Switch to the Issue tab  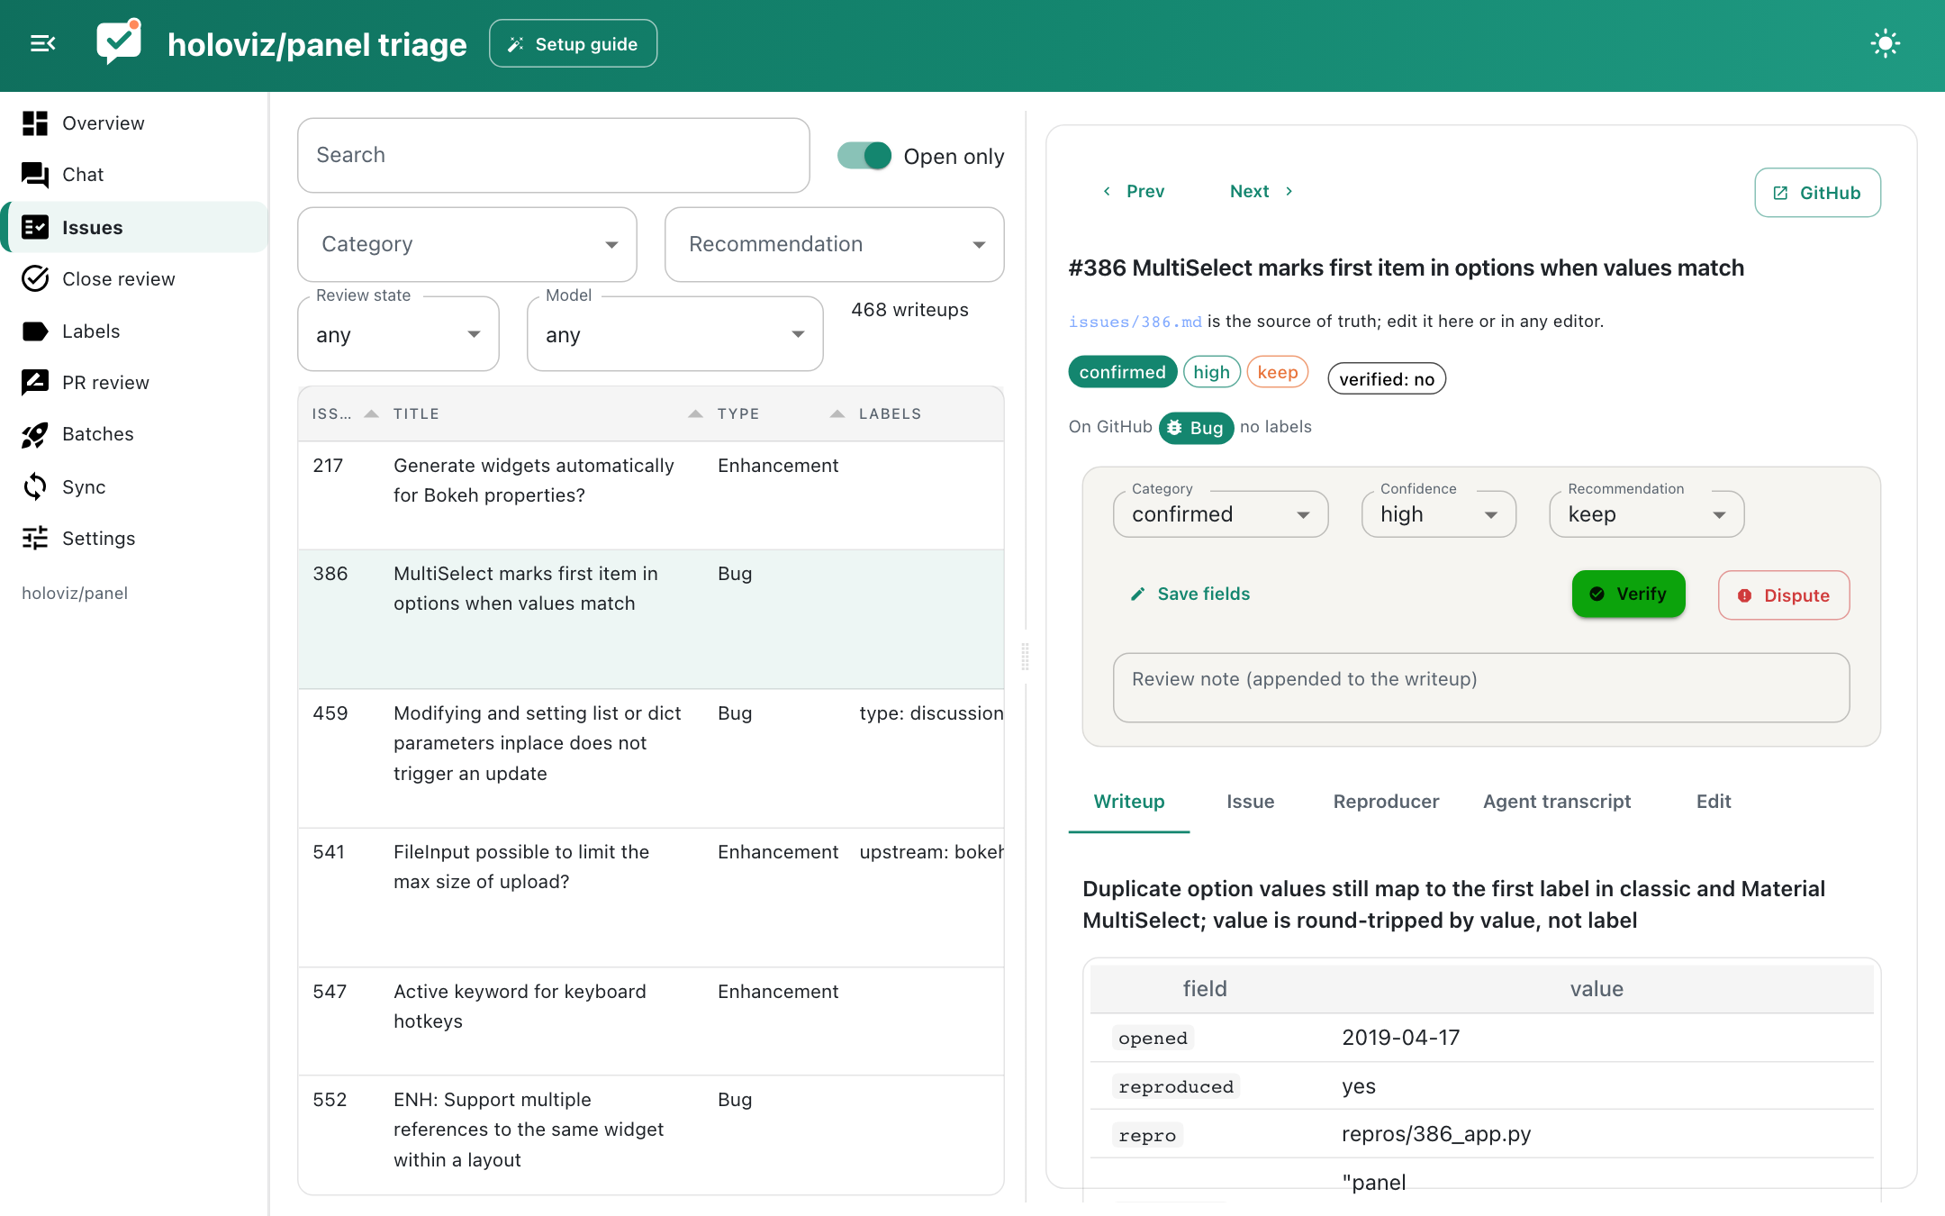[x=1250, y=802]
